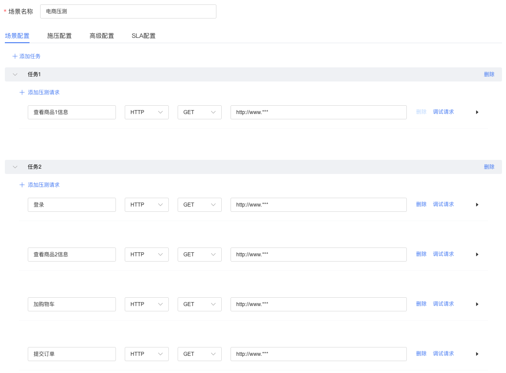This screenshot has width=506, height=373.
Task: Open HTTP protocol dropdown for 登录 request
Action: pyautogui.click(x=146, y=205)
